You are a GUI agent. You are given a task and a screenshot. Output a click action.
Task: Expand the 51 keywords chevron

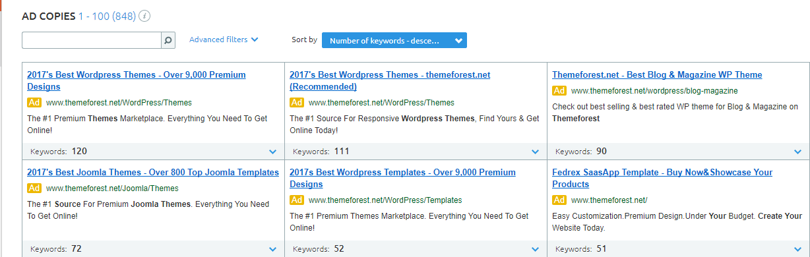pyautogui.click(x=799, y=249)
